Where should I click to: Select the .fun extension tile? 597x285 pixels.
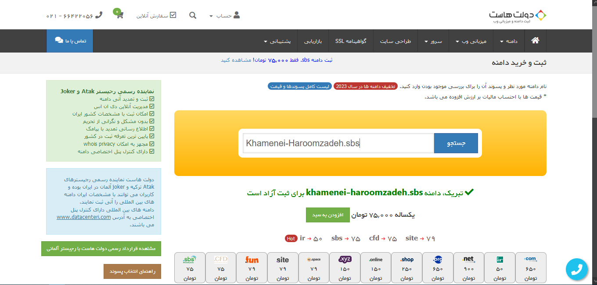(252, 267)
